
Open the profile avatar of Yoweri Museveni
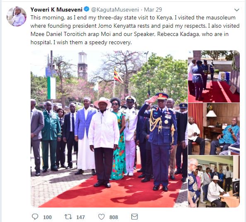(x=17, y=17)
